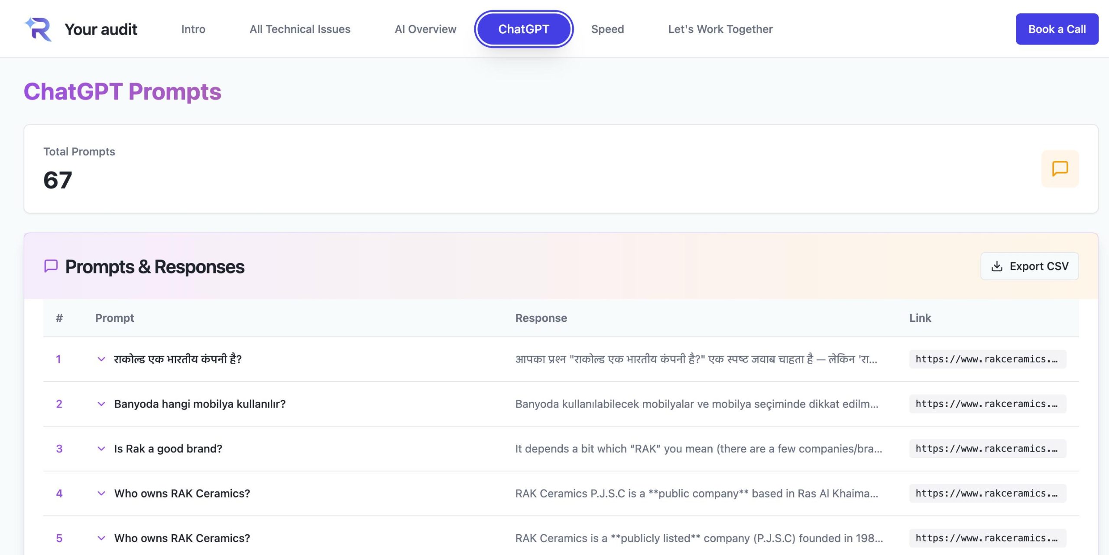This screenshot has width=1109, height=555.
Task: Expand the Banyoda hangi mobilya prompt row
Action: tap(101, 404)
